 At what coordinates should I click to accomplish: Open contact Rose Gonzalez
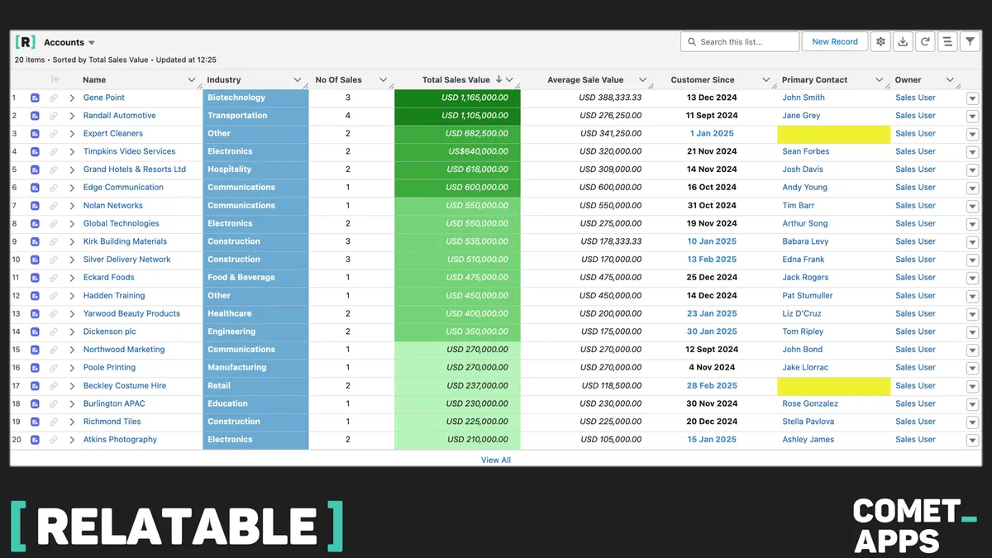[x=810, y=404]
